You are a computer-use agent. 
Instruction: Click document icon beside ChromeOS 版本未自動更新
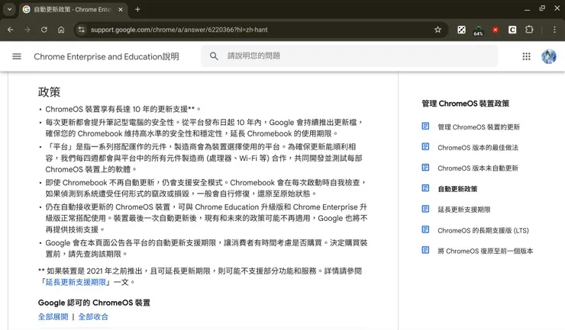[425, 168]
